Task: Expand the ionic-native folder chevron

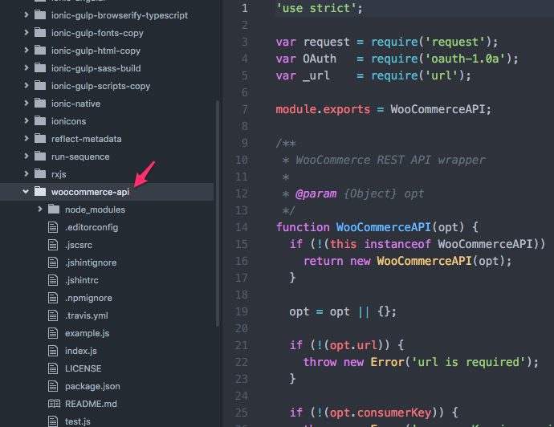Action: click(26, 103)
